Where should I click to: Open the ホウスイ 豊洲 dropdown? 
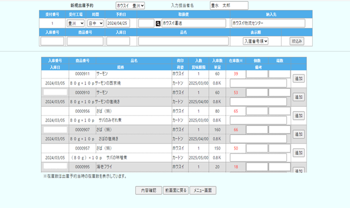(130, 6)
